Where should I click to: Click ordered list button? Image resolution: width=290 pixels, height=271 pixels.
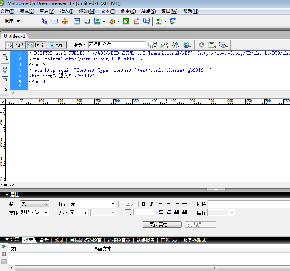[168, 212]
